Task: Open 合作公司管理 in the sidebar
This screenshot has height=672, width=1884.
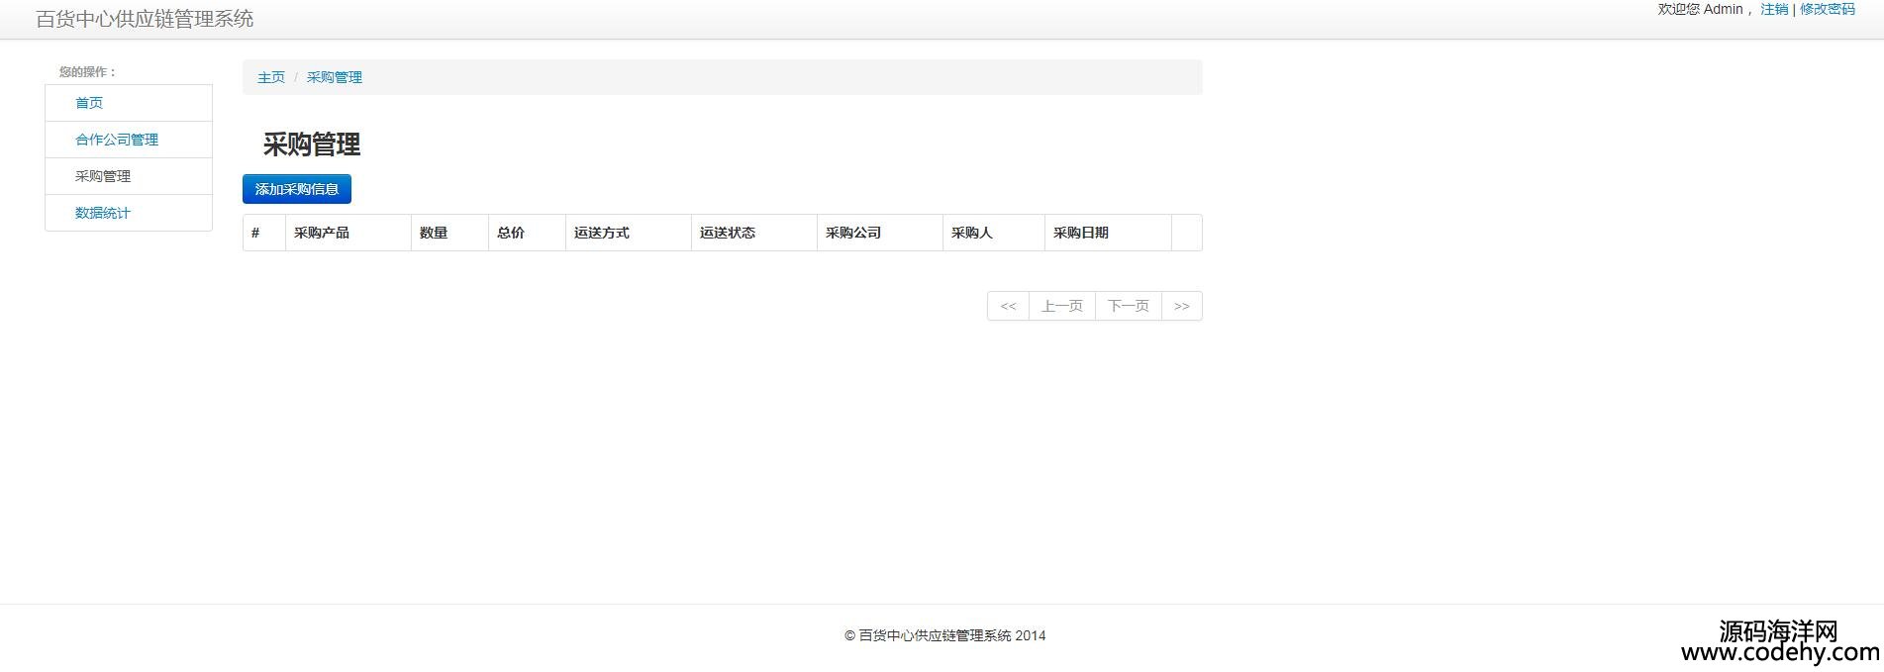Action: tap(117, 140)
